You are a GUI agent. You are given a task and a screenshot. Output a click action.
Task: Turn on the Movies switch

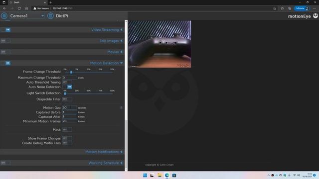5,52
